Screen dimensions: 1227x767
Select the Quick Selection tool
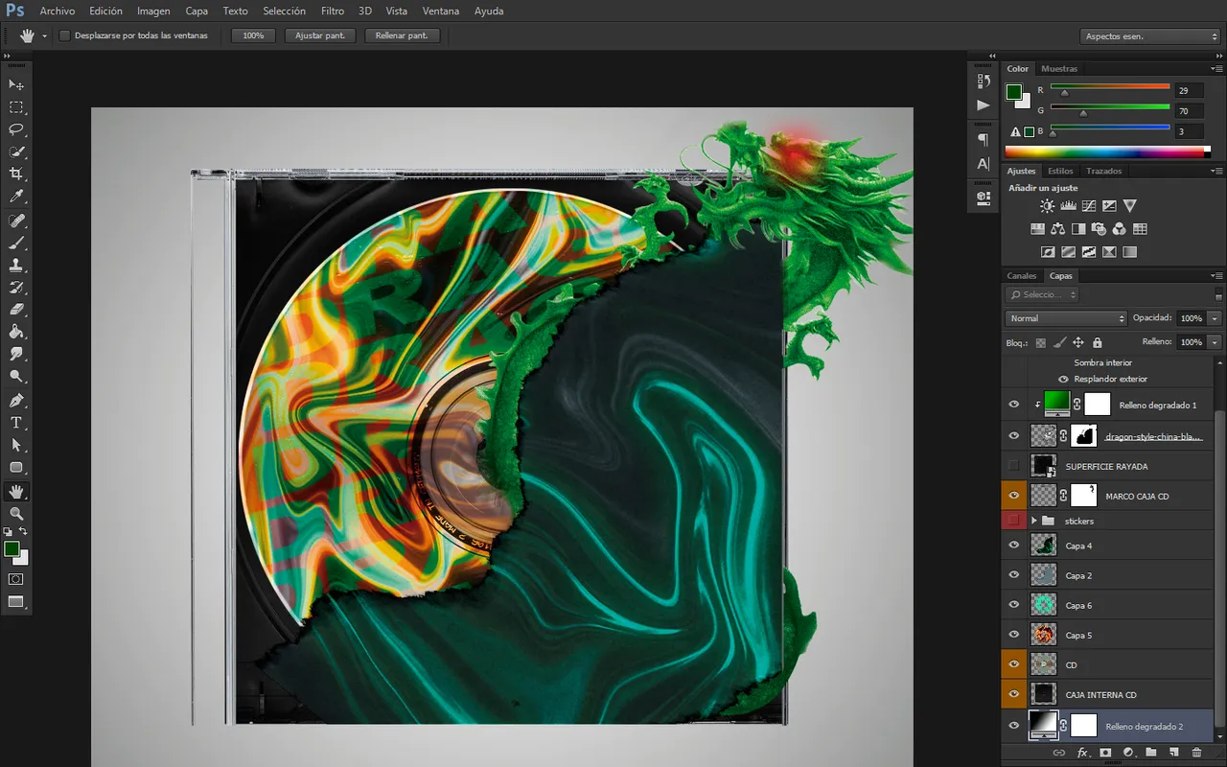(16, 151)
